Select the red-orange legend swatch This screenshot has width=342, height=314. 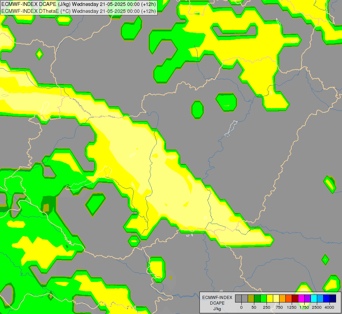coord(289,298)
